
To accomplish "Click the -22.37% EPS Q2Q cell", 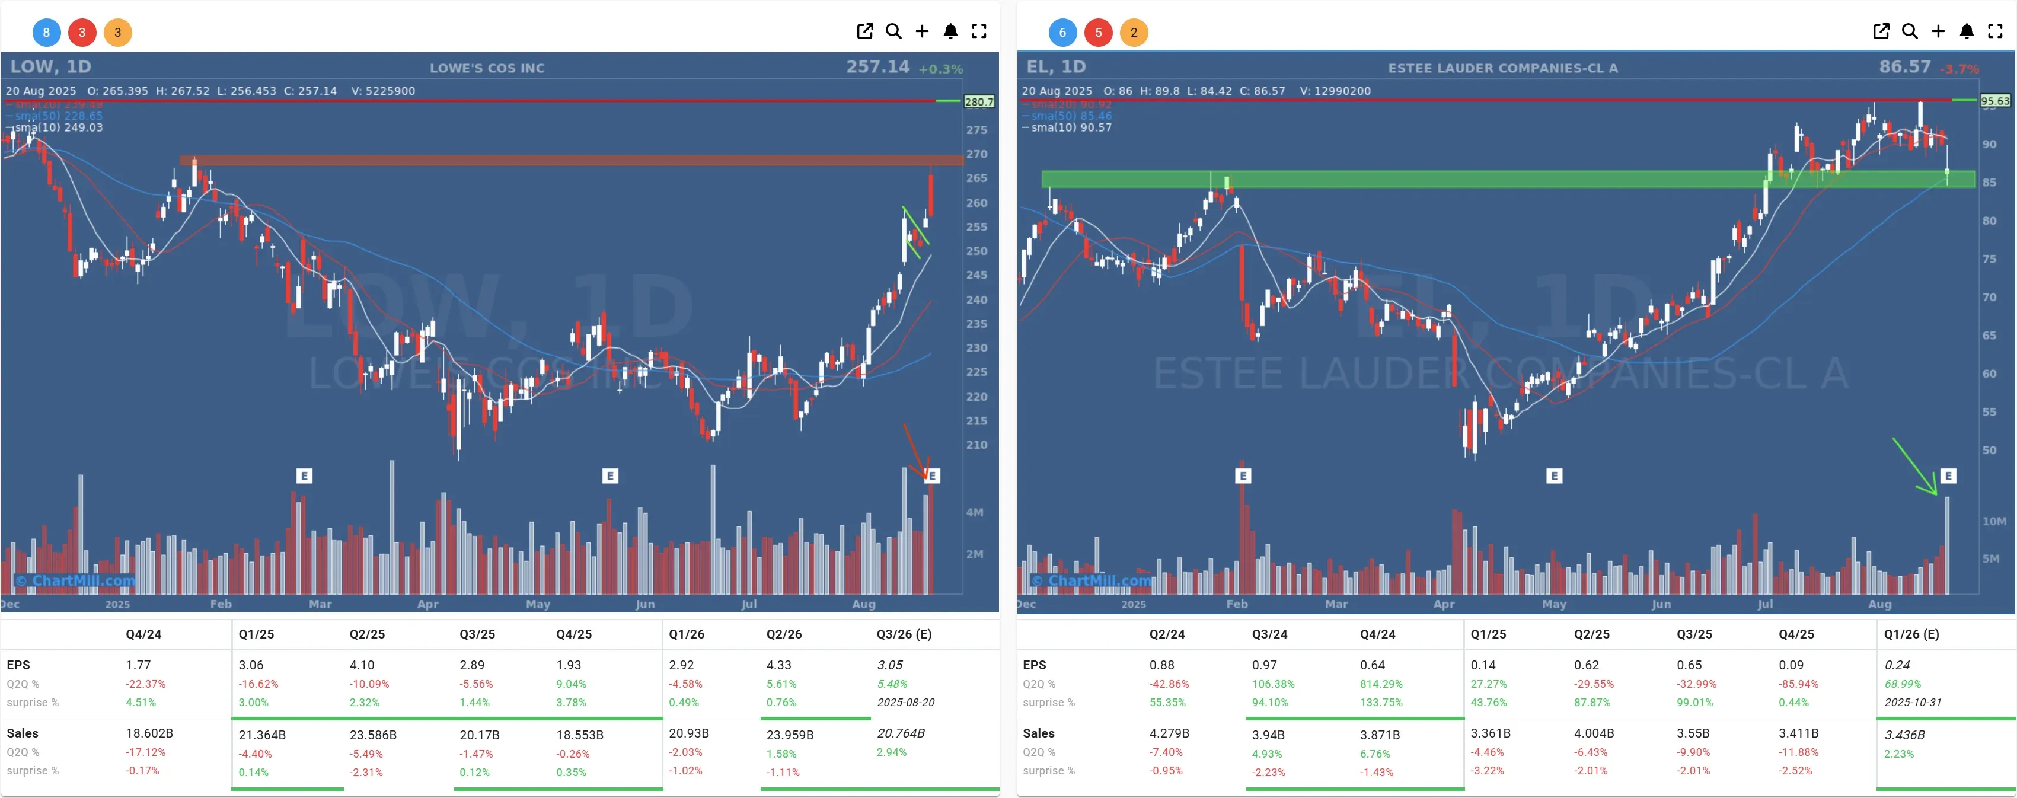I will pyautogui.click(x=146, y=684).
